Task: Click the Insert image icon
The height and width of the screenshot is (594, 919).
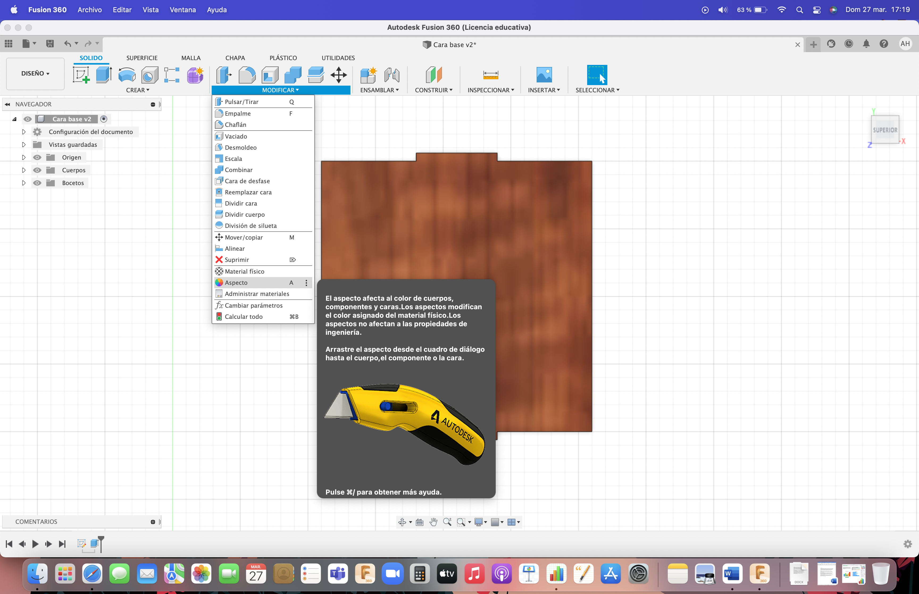Action: [x=544, y=74]
